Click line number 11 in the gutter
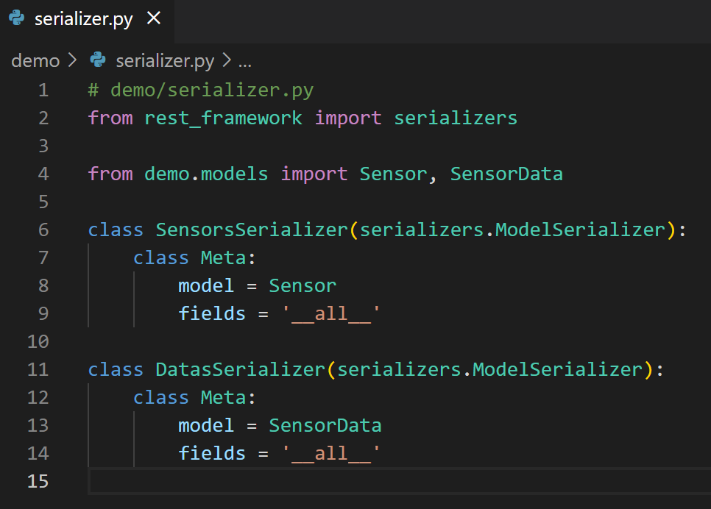 point(38,369)
